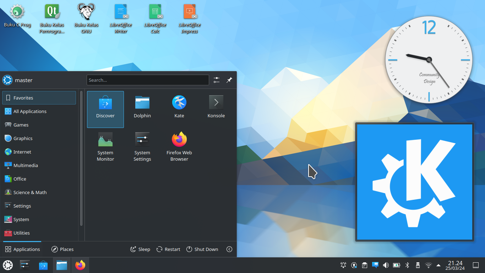
Task: Open Buku Kelas GNU desktop icon
Action: pyautogui.click(x=86, y=18)
